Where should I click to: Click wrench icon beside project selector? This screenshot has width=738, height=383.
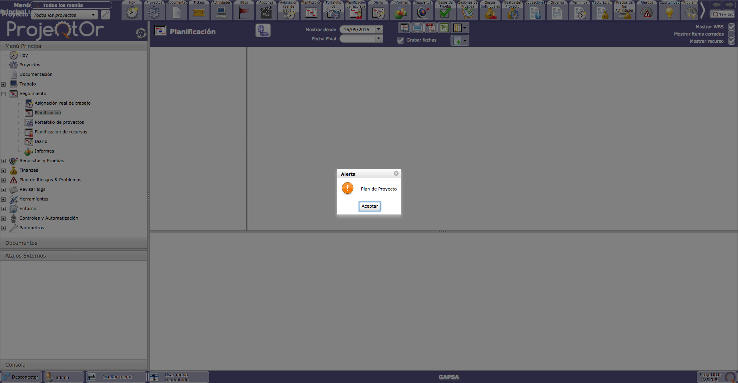click(x=106, y=15)
